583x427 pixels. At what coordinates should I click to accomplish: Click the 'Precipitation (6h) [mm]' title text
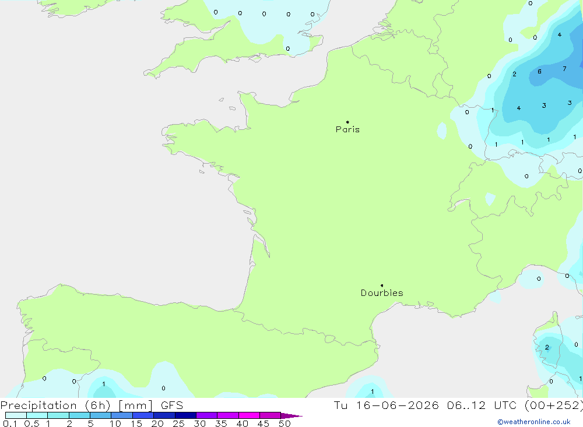76,405
